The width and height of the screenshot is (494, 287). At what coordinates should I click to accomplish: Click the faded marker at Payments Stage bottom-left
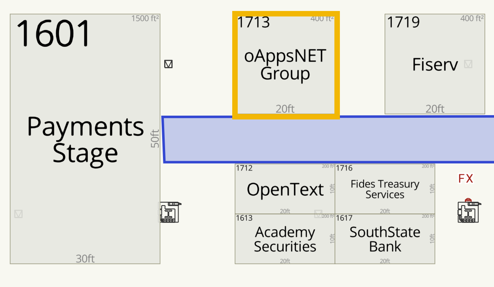[x=19, y=214]
